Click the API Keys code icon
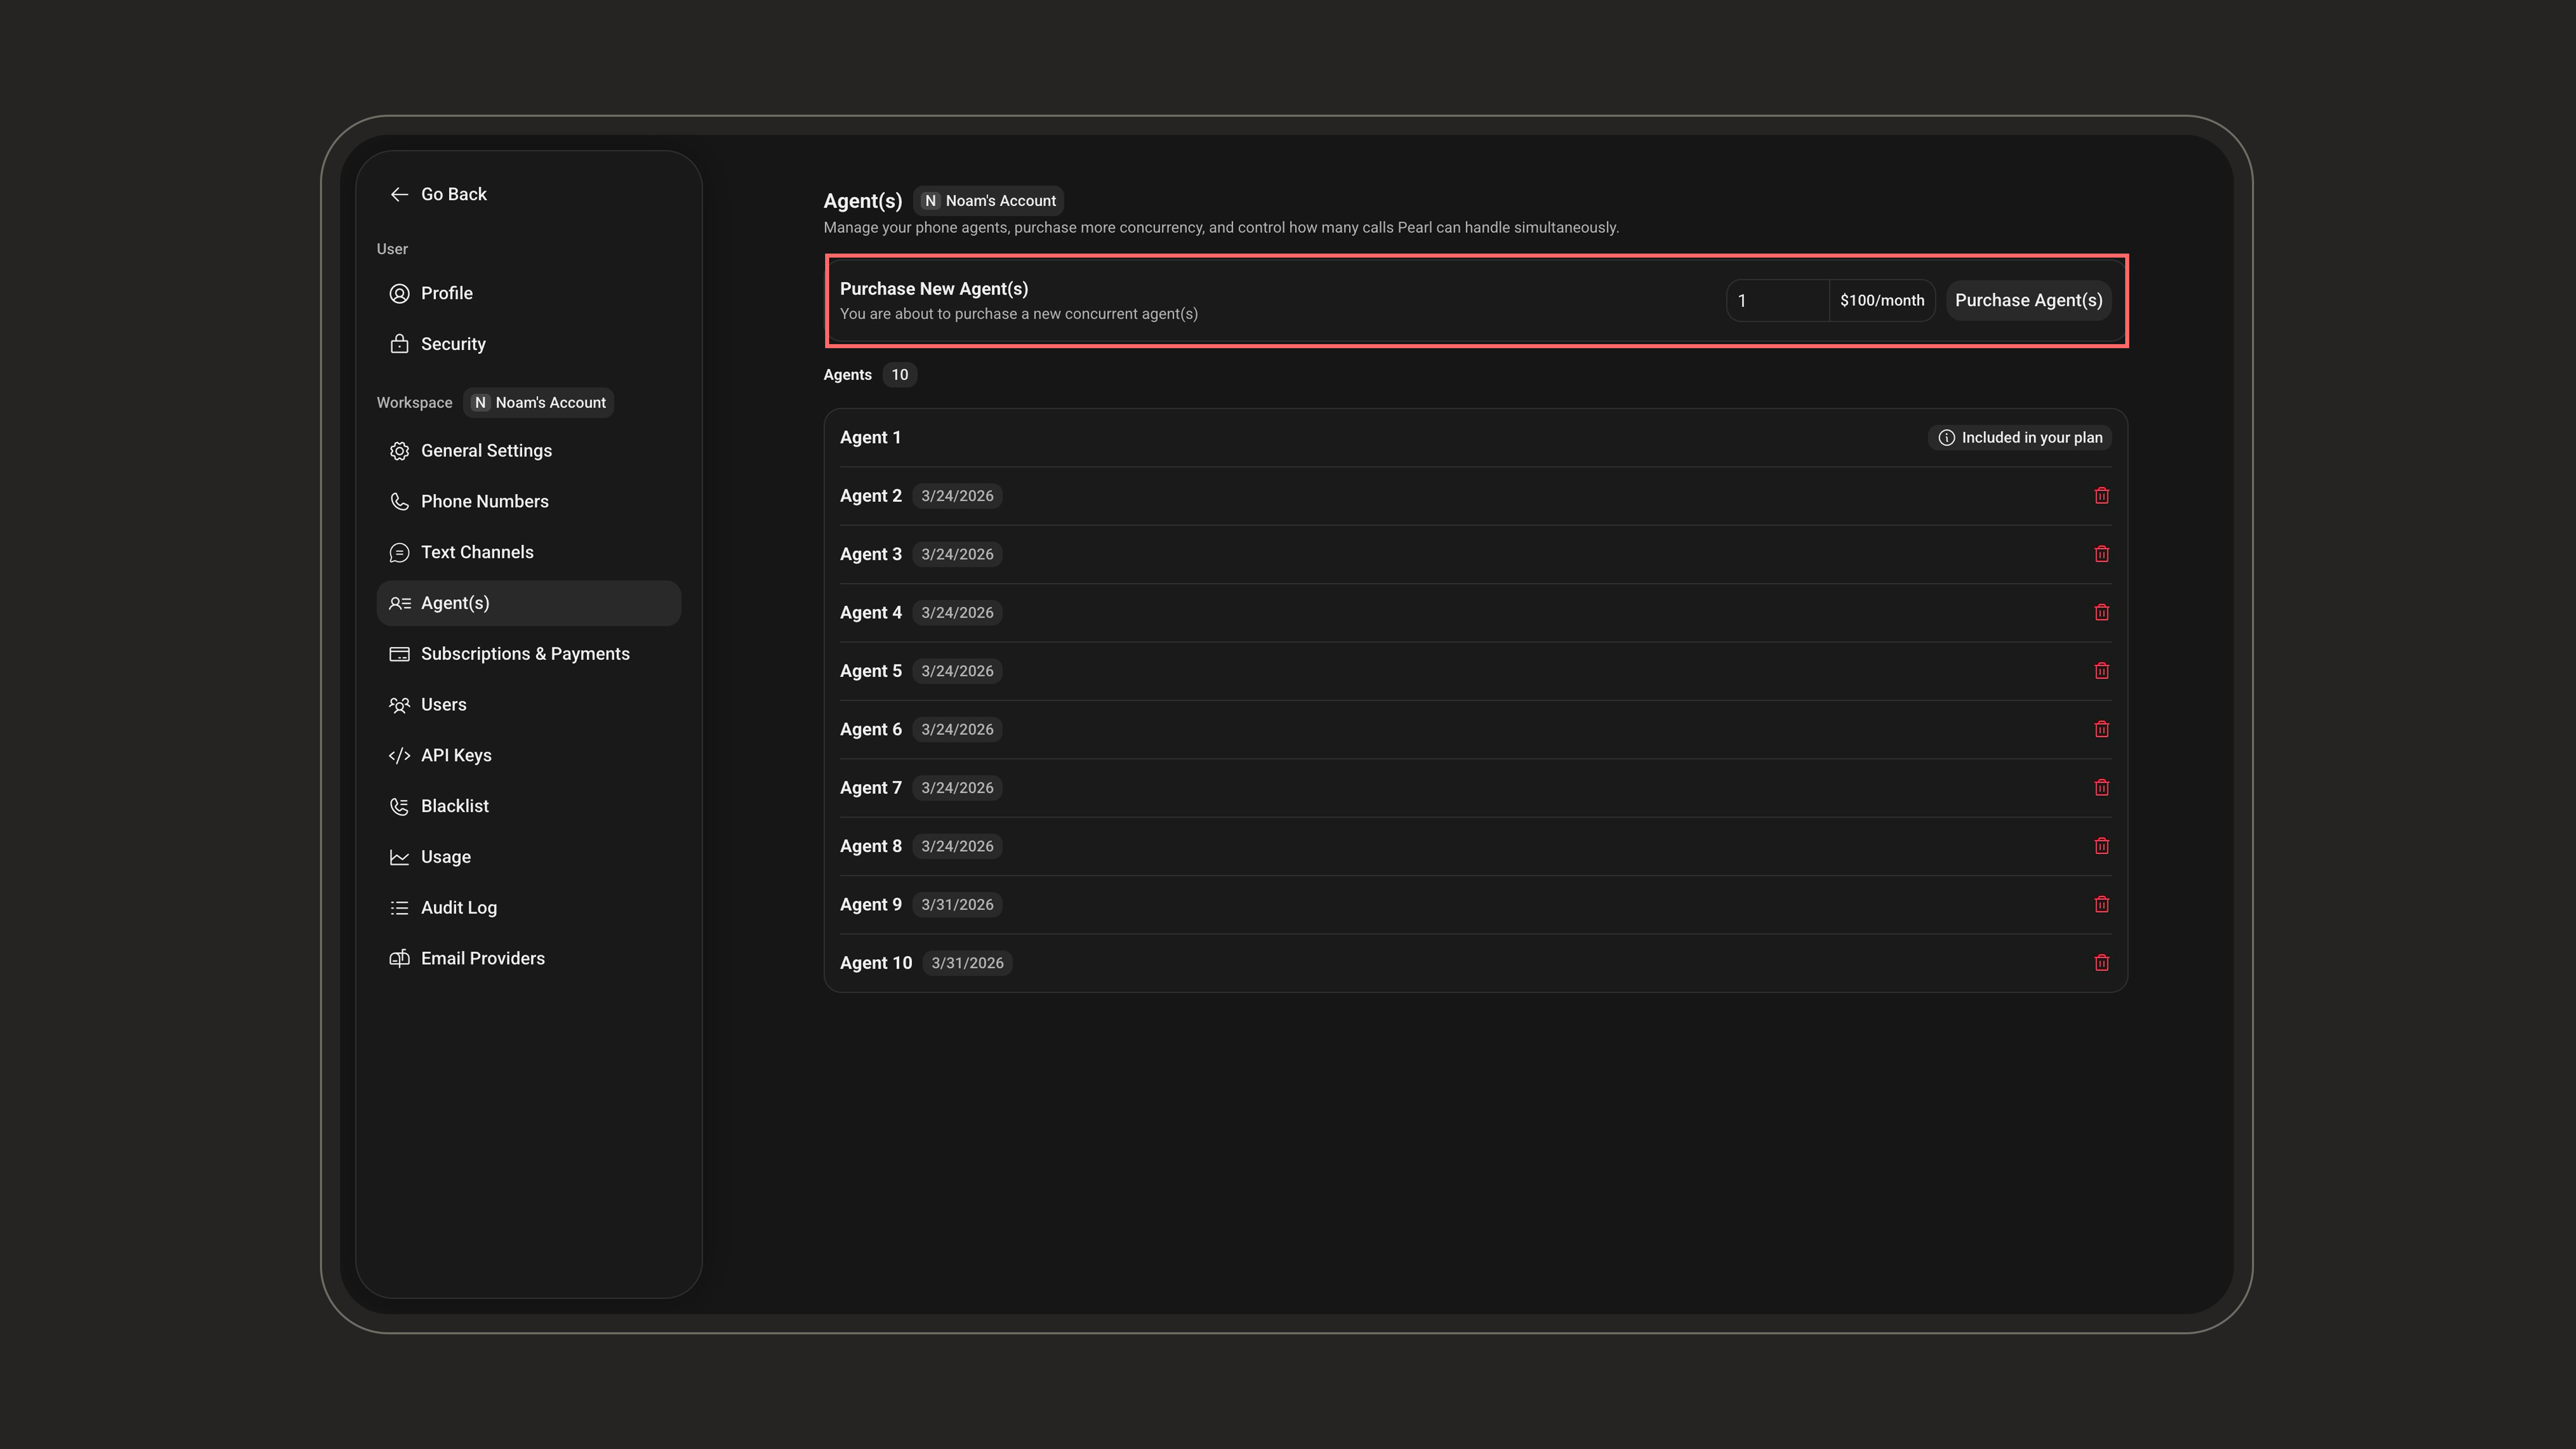The height and width of the screenshot is (1449, 2576). tap(399, 756)
